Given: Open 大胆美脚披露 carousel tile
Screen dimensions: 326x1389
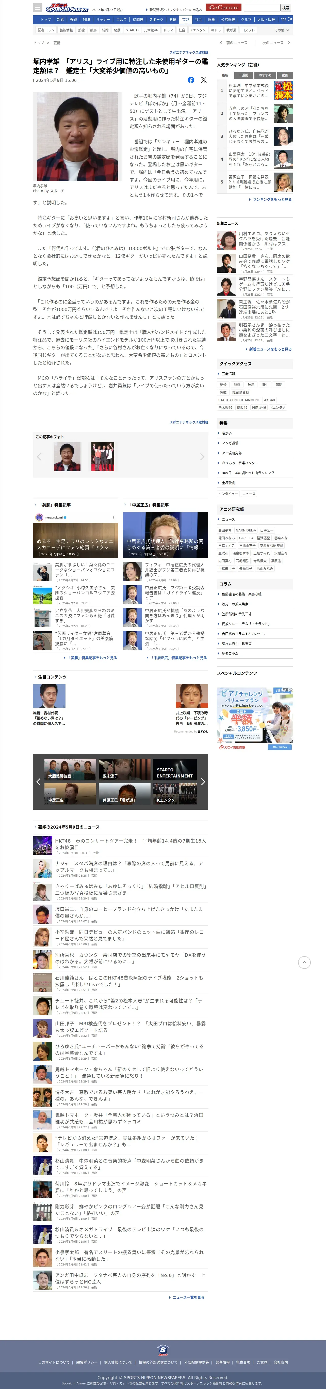Looking at the screenshot, I should coord(70,769).
